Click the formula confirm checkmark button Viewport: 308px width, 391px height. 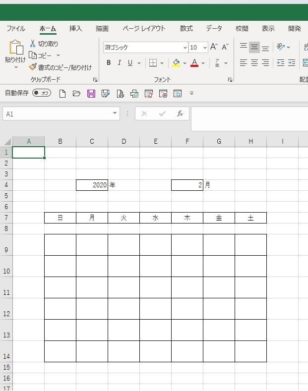[x=162, y=113]
